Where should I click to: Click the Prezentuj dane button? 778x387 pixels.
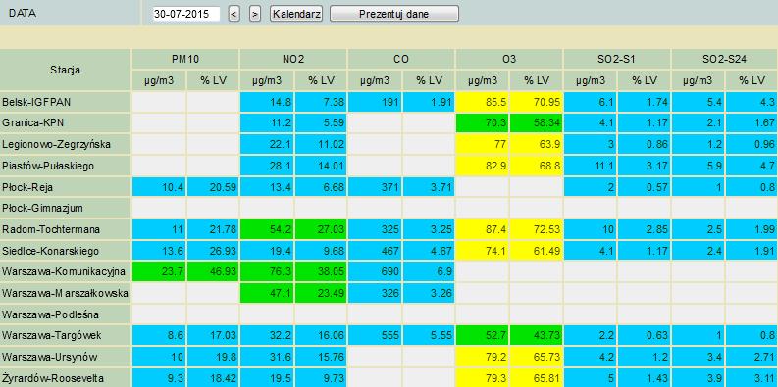394,14
